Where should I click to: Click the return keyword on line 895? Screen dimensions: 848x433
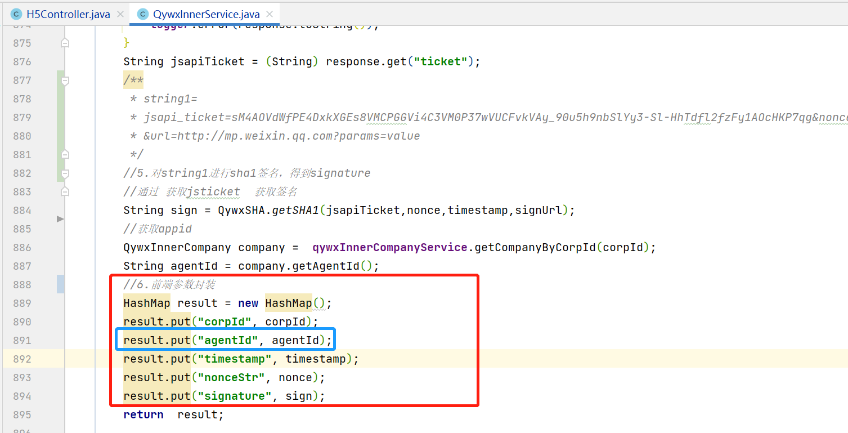(143, 414)
